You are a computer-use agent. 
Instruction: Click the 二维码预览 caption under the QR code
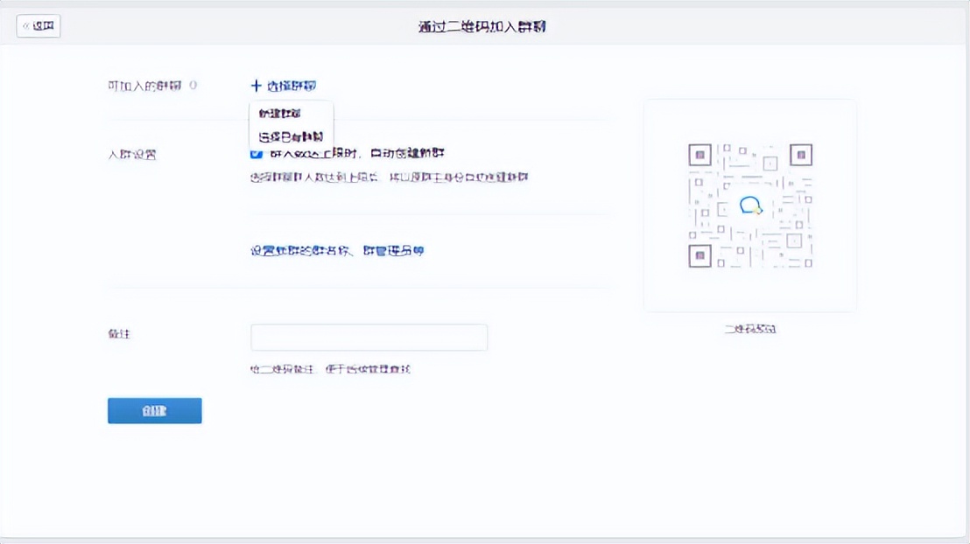coord(750,330)
